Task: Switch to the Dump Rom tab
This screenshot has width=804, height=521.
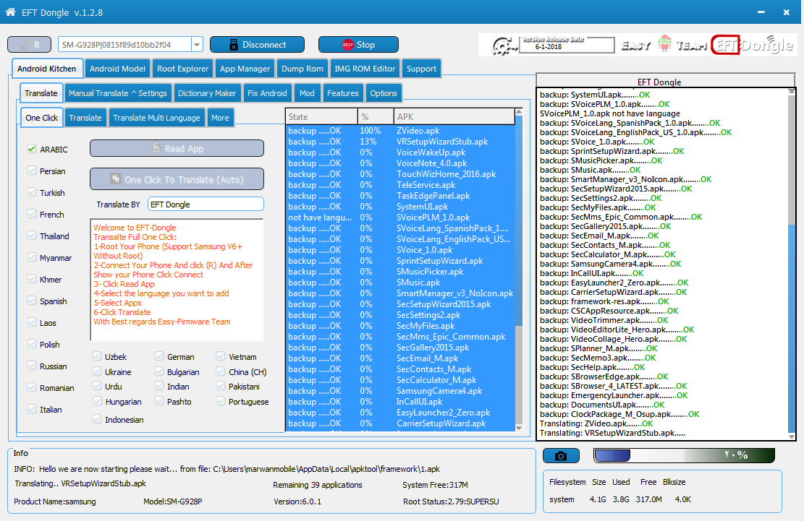Action: point(302,69)
